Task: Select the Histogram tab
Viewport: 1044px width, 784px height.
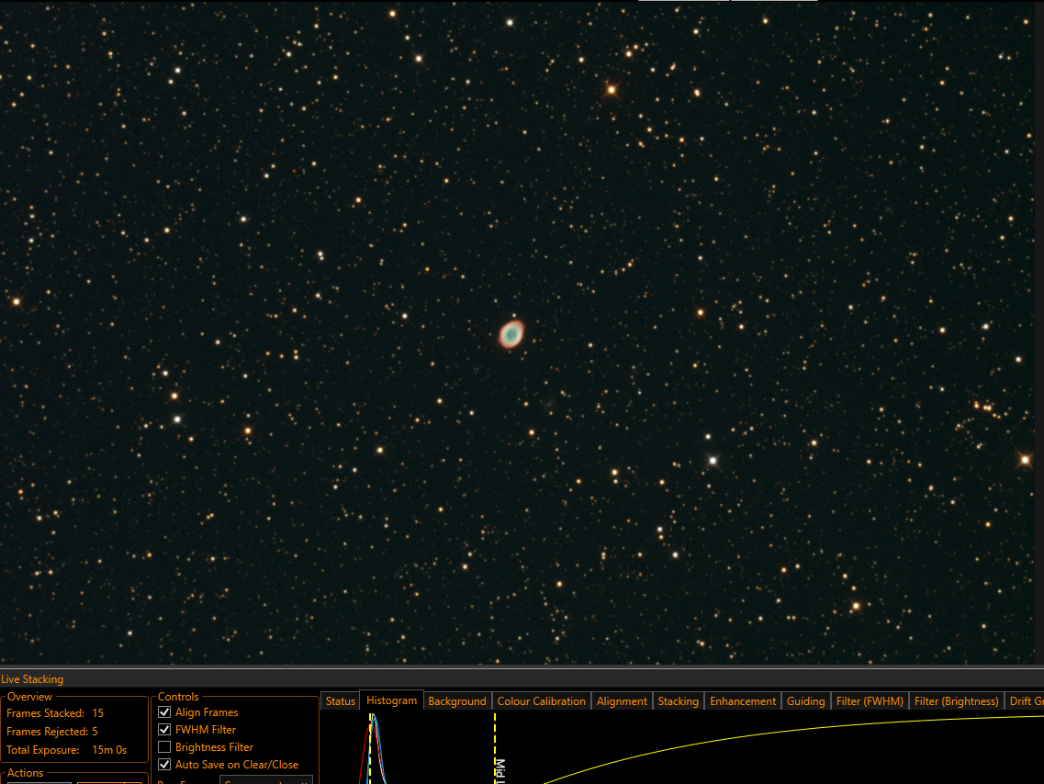Action: [391, 700]
